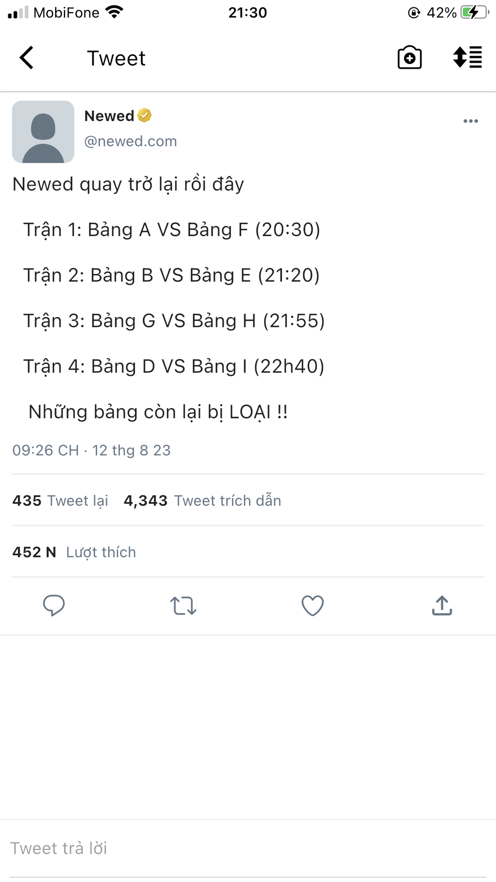Tap the battery indicator in status bar
This screenshot has width=496, height=882.
(x=474, y=12)
